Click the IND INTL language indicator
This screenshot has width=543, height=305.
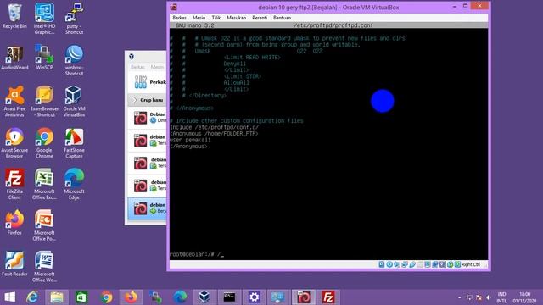[x=501, y=297]
